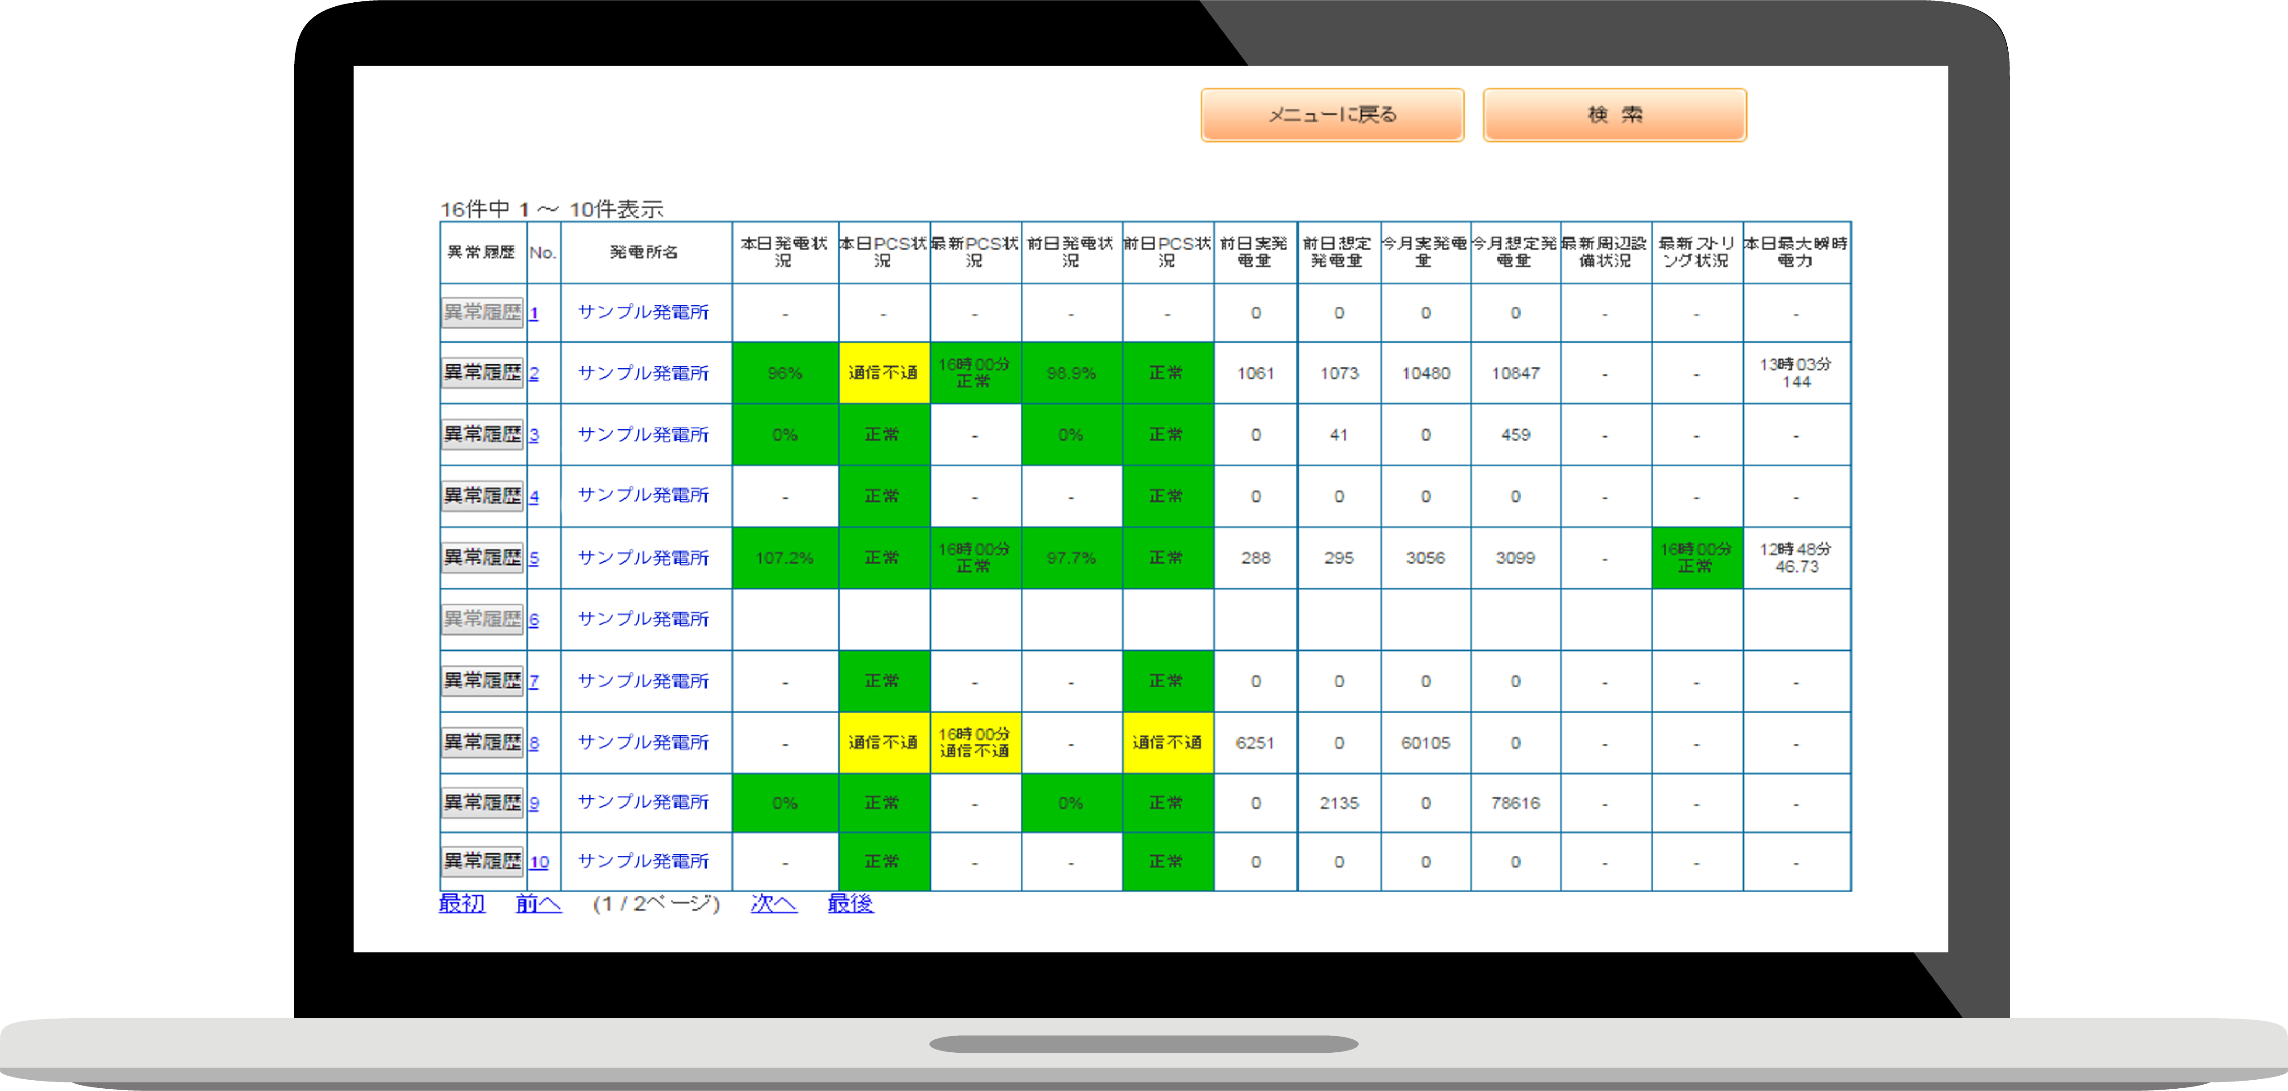Go to first page via 最初 link
Screen dimensions: 2288x1091
pyautogui.click(x=462, y=903)
